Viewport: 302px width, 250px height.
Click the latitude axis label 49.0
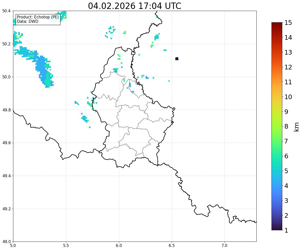click(x=7, y=242)
